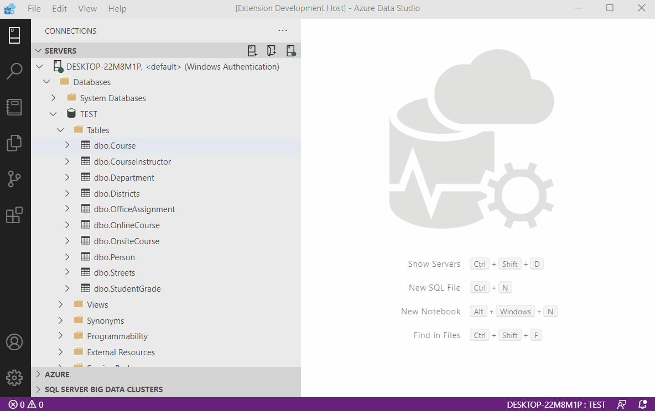Image resolution: width=655 pixels, height=411 pixels.
Task: Click the TEST database icon
Action: pyautogui.click(x=71, y=113)
